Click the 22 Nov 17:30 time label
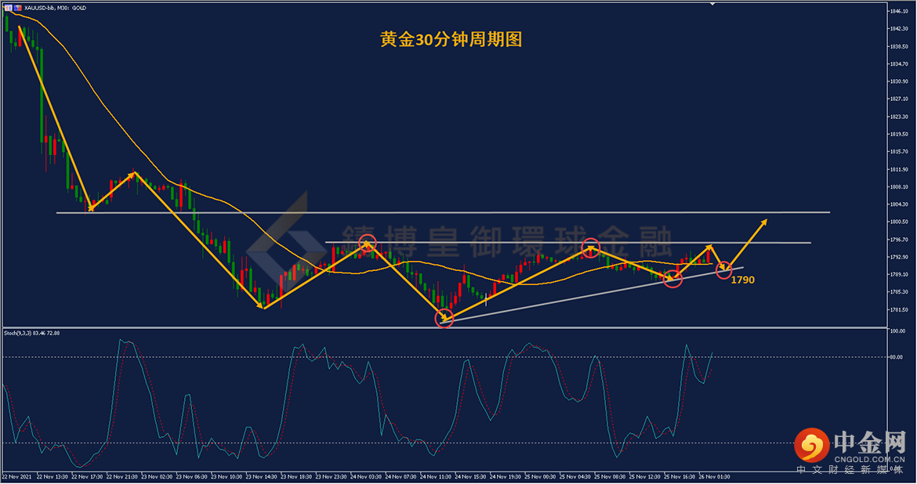Image resolution: width=917 pixels, height=484 pixels. coord(87,477)
